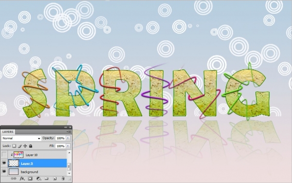Open the layer style fx menu

[x=22, y=179]
